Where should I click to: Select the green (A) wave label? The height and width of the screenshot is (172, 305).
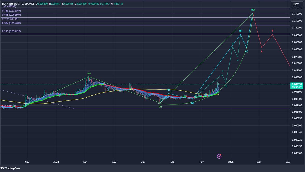pos(89,73)
